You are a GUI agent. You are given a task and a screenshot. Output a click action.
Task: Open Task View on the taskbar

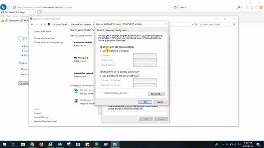tap(13, 144)
